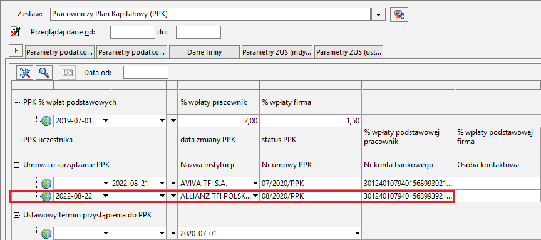Collapse the PPK % wpłat podstawowych group

coord(16,102)
